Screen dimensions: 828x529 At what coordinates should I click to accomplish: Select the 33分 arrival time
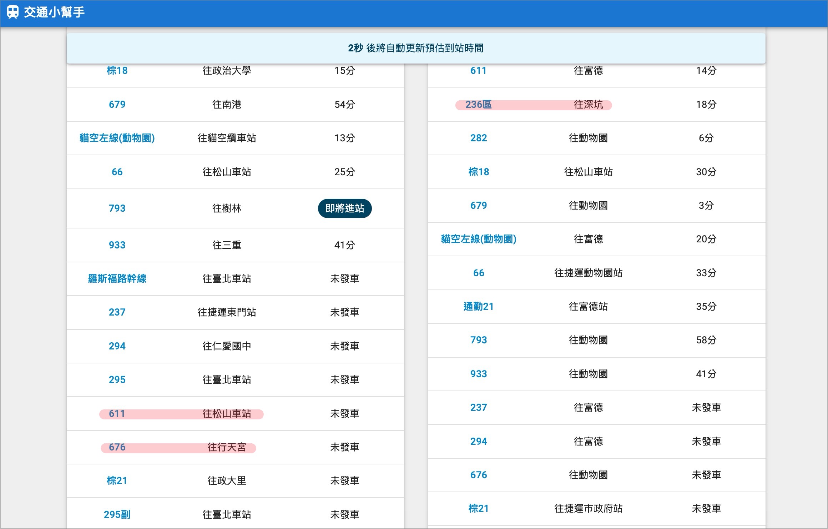(706, 273)
